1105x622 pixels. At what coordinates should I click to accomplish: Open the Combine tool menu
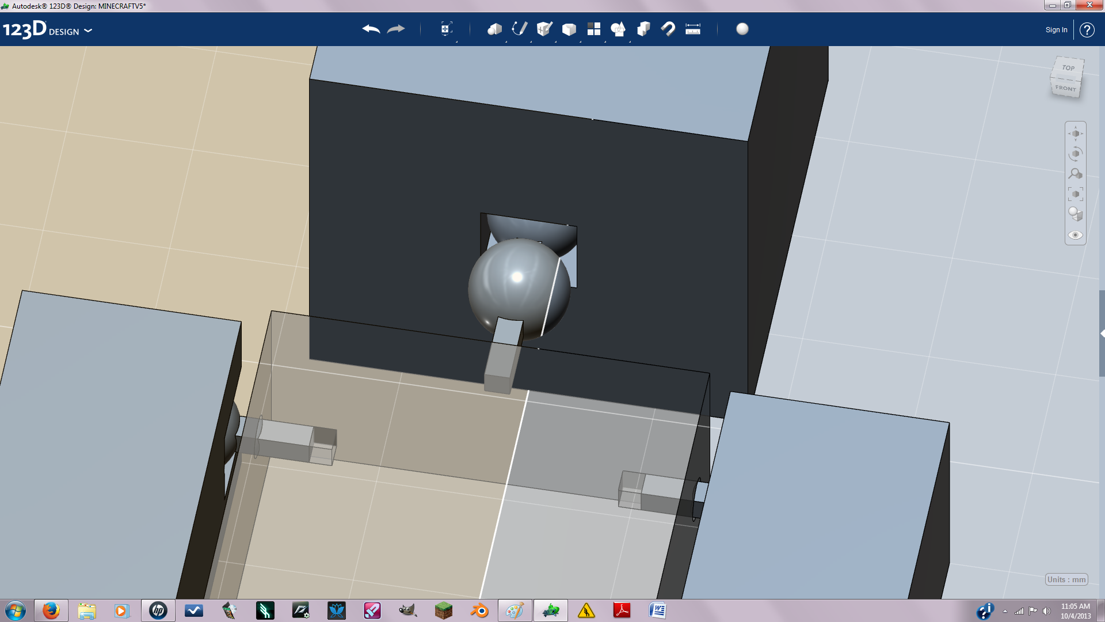coord(643,29)
